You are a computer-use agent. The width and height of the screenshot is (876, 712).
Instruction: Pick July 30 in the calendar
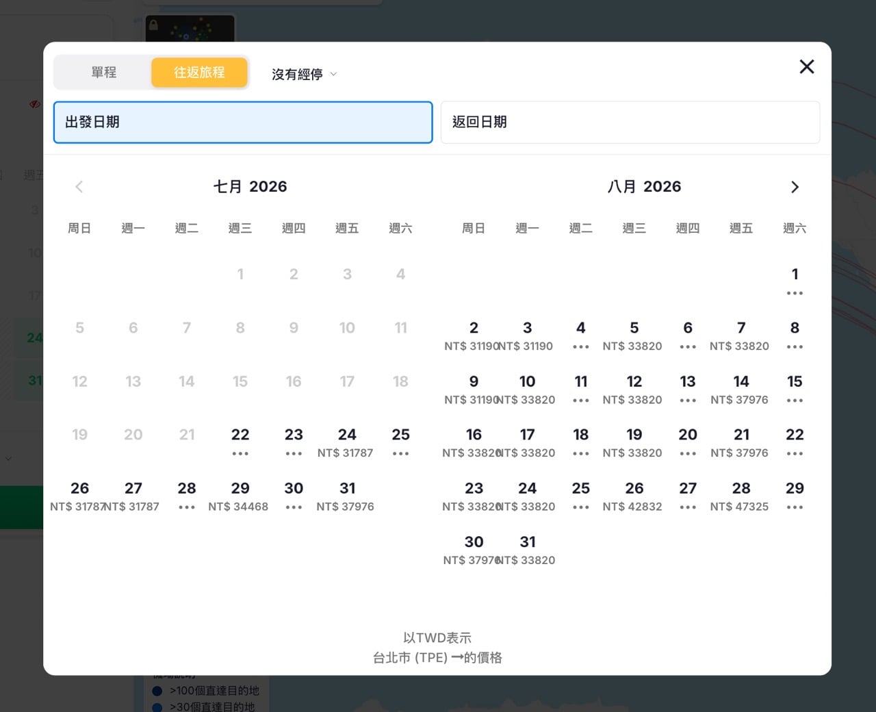pyautogui.click(x=294, y=496)
